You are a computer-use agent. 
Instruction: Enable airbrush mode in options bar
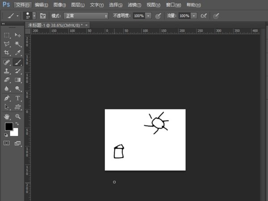204,16
